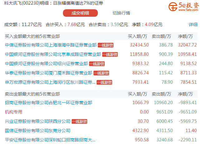Open 兴业证券陕西分公司 link

(38, 121)
